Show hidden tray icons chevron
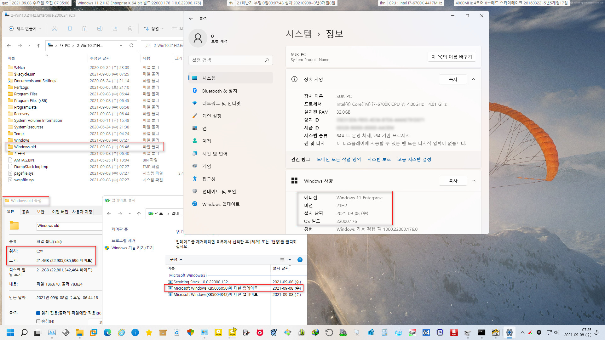This screenshot has width=605, height=340. [x=523, y=332]
